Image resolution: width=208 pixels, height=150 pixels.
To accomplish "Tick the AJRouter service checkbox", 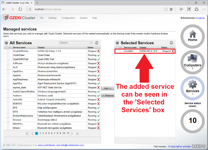I will click(x=8, y=63).
